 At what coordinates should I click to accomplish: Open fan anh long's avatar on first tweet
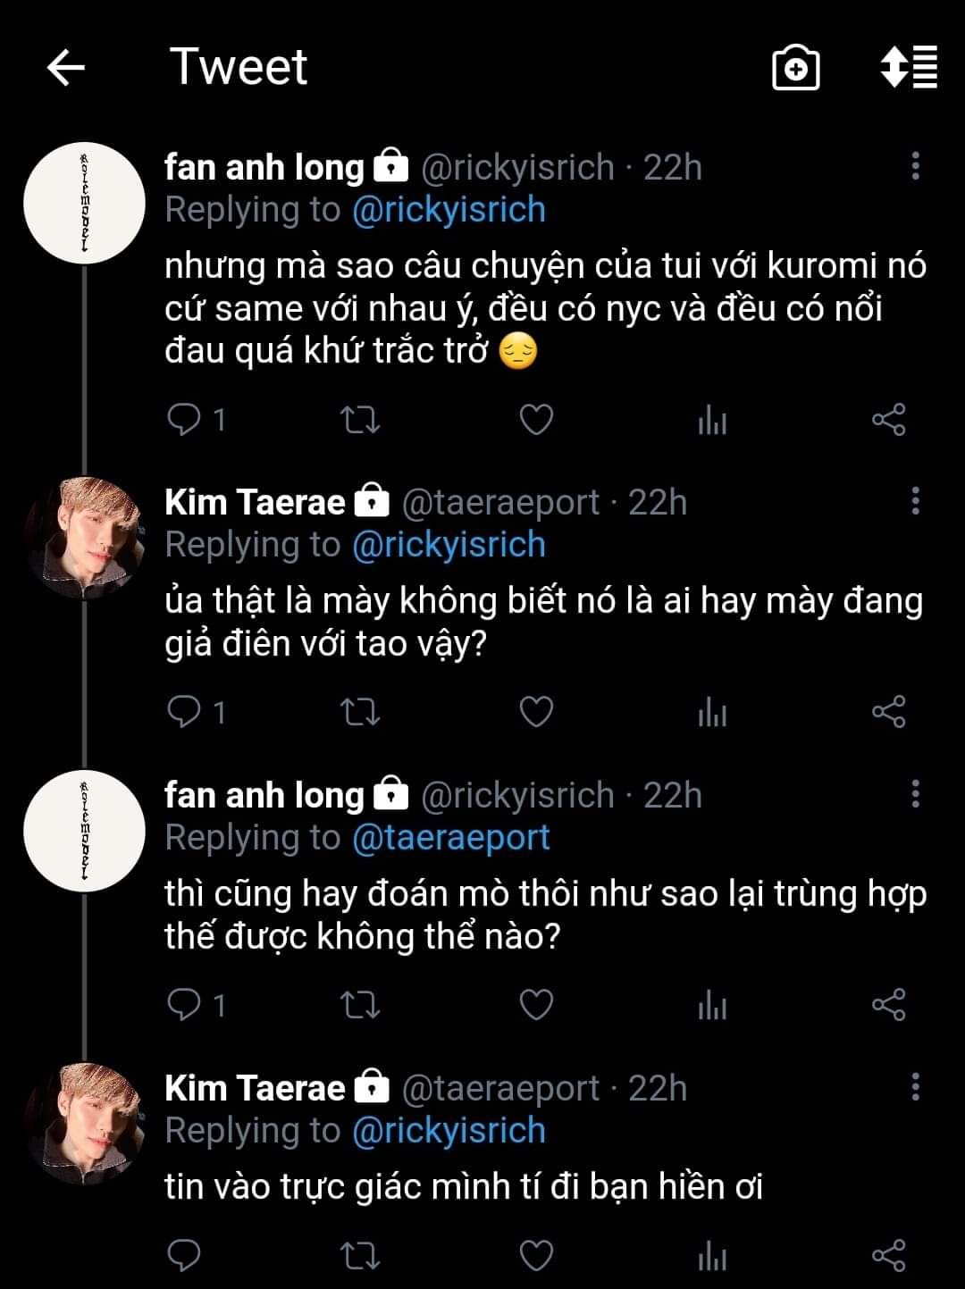pos(84,204)
